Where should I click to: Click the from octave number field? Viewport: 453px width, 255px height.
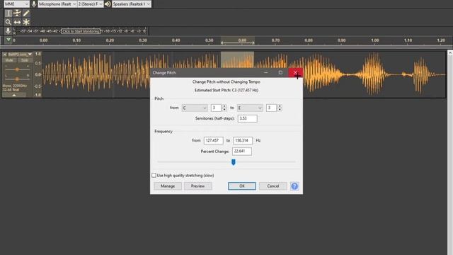pyautogui.click(x=216, y=108)
